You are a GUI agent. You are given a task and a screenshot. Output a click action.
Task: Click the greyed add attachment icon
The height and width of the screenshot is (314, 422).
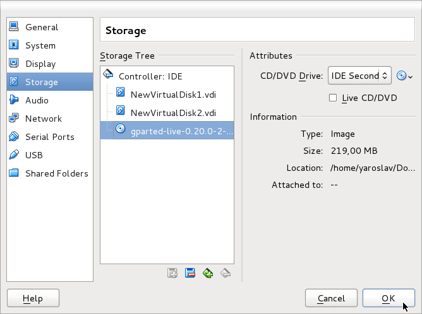coord(172,273)
